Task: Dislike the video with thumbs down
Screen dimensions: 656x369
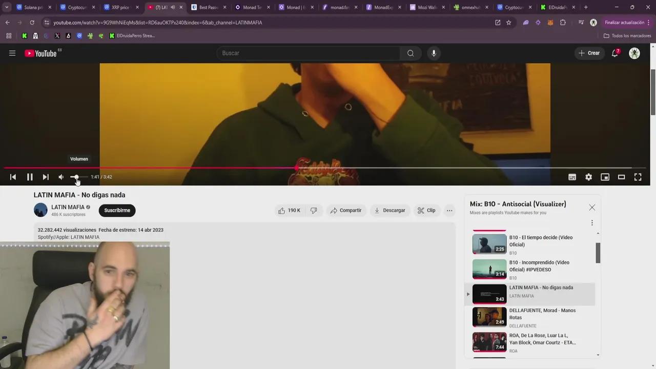Action: [x=314, y=210]
